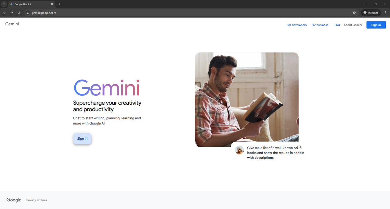Click the browser back arrow icon
The height and width of the screenshot is (209, 390).
5,13
